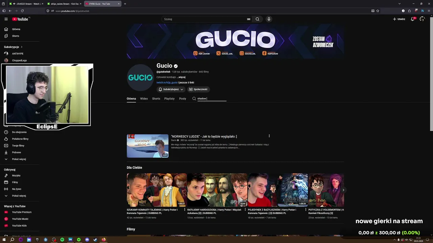This screenshot has width=433, height=243.
Task: Open the twitch.tv/h2p_gucio link
Action: click(167, 83)
